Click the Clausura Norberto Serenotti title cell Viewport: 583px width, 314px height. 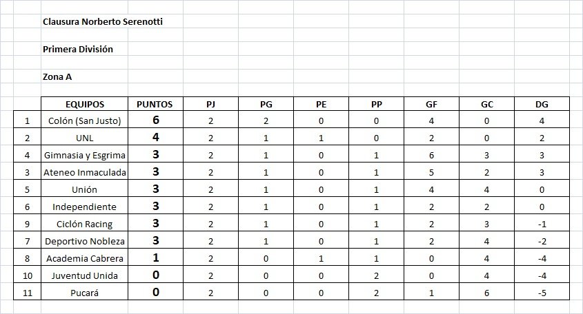[x=103, y=21]
